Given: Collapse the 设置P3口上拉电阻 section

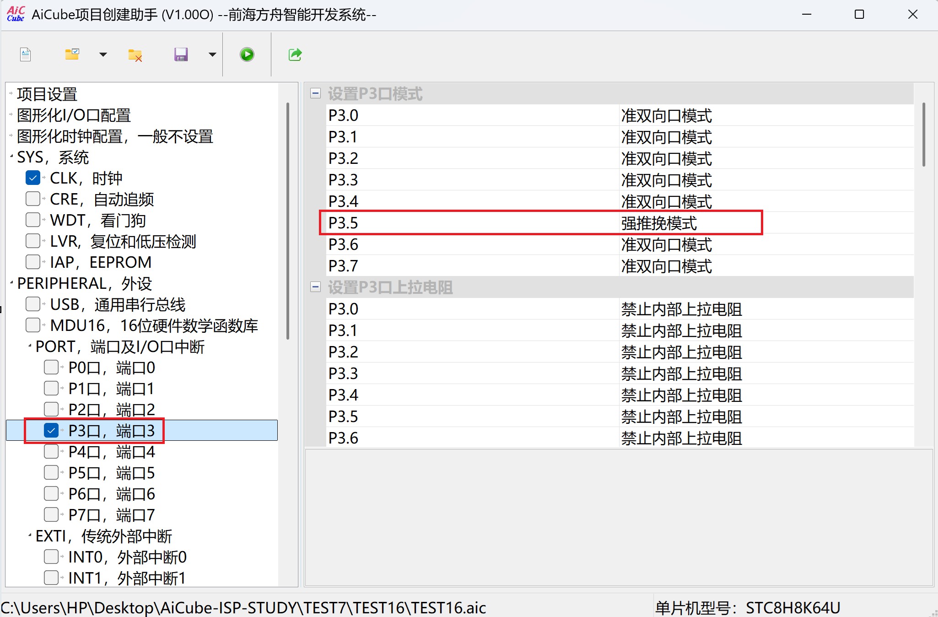Looking at the screenshot, I should point(315,287).
